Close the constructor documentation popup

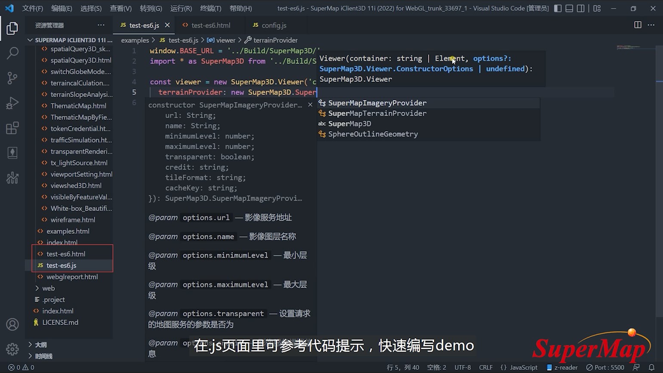point(310,105)
